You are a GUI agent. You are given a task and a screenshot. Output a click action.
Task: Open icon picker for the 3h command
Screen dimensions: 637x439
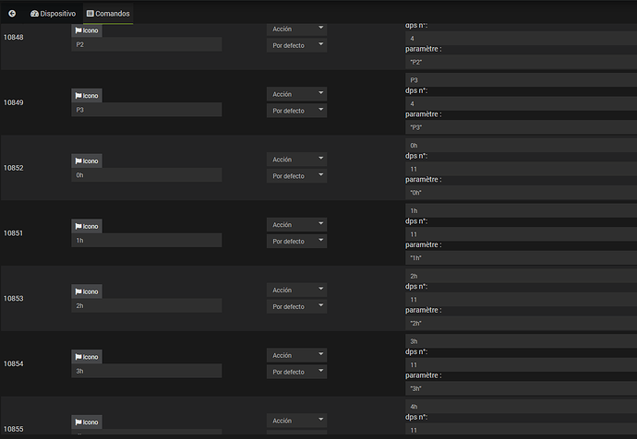[x=86, y=357]
